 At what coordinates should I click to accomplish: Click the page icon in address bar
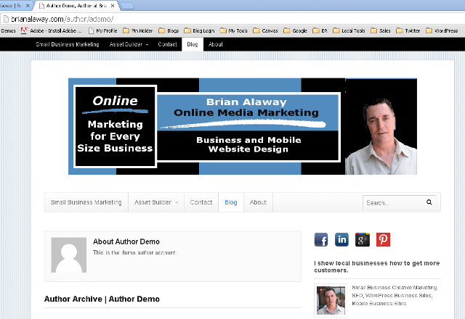(x=6, y=19)
